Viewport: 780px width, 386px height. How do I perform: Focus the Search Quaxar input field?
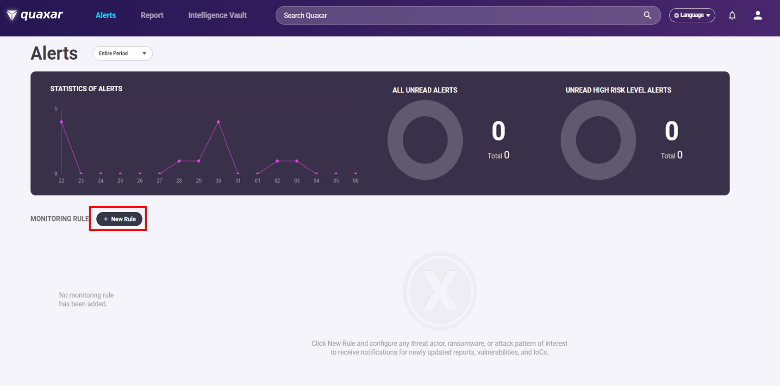pos(458,15)
